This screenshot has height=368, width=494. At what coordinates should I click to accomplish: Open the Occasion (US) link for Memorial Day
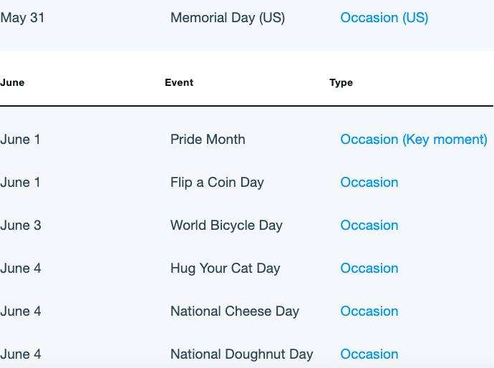(384, 18)
